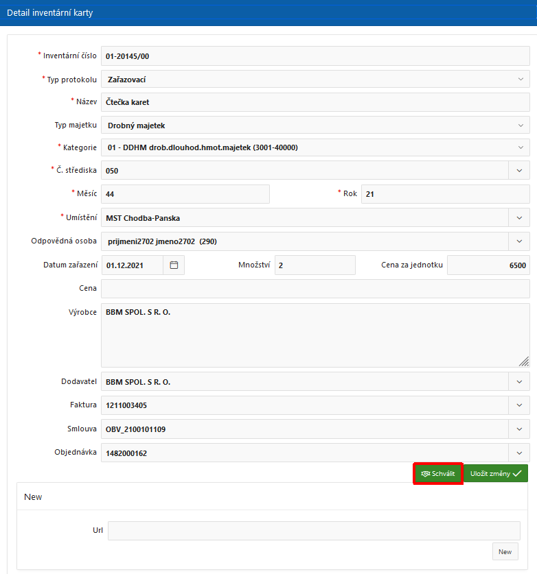The image size is (537, 574).
Task: Open the Umístění dropdown arrow
Action: pyautogui.click(x=519, y=218)
